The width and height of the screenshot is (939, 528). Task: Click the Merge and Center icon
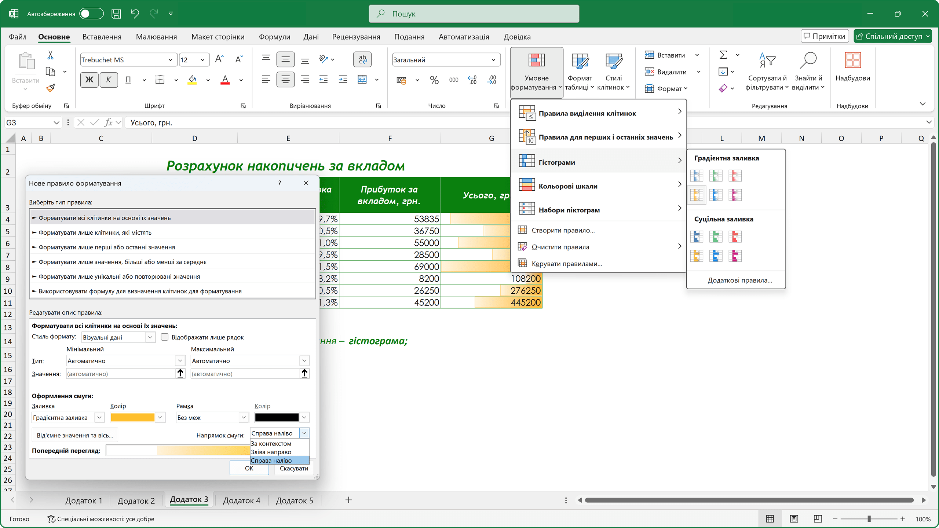coord(362,80)
